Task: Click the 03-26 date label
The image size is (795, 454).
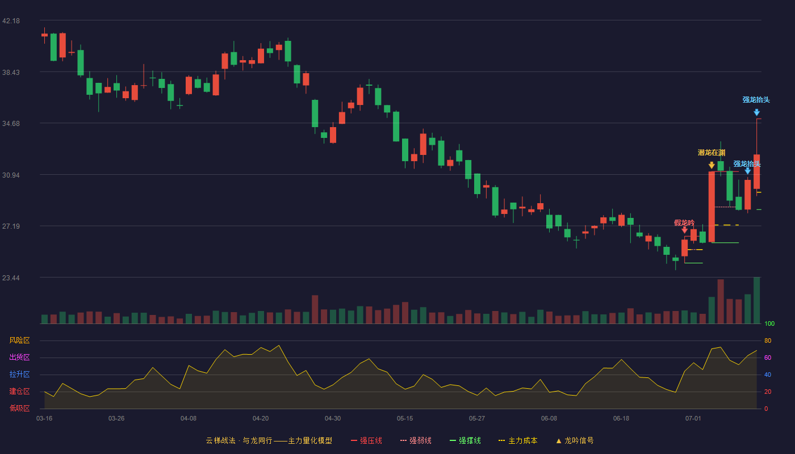Action: tap(116, 418)
